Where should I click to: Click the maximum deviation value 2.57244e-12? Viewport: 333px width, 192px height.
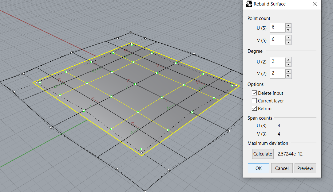(290, 154)
